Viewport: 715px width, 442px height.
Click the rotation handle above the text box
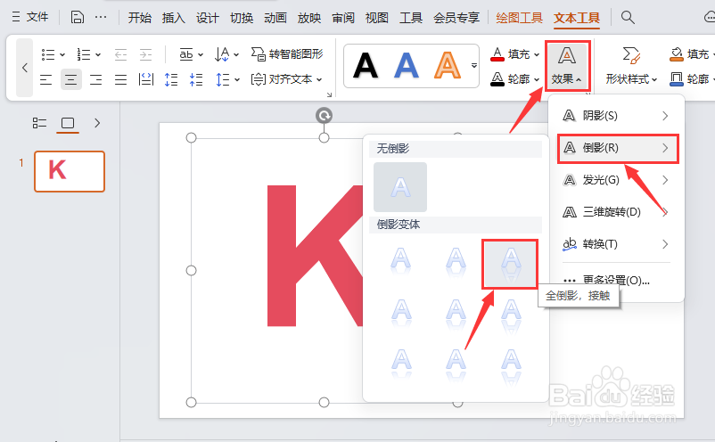coord(324,116)
